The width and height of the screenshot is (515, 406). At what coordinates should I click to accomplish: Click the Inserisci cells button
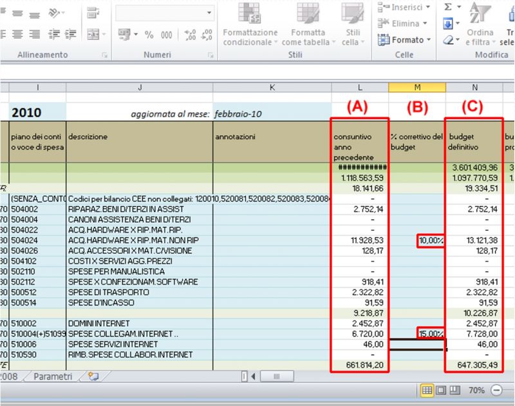tap(404, 7)
